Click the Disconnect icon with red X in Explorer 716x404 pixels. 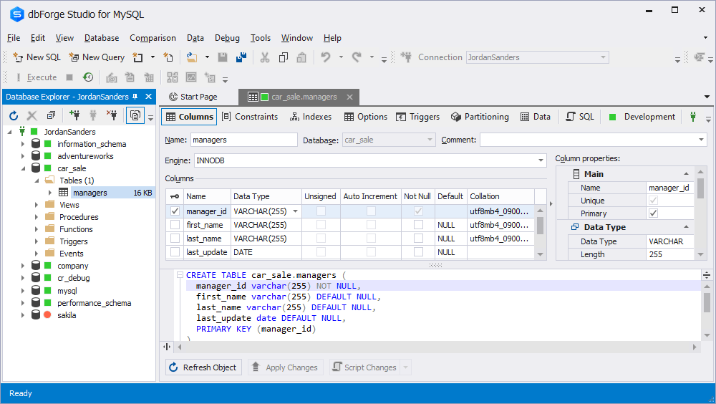coord(112,115)
